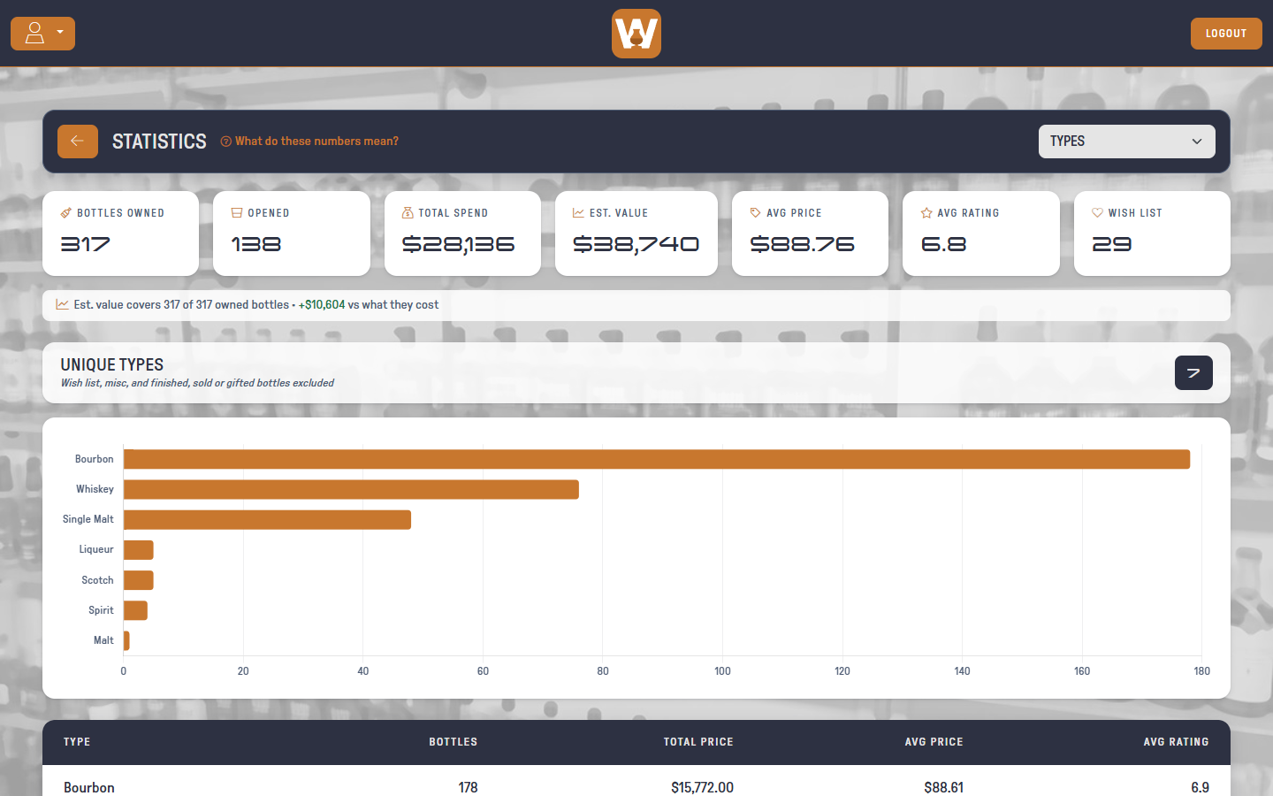Sort table by AVG PRICE header
Viewport: 1273px width, 796px height.
point(934,742)
